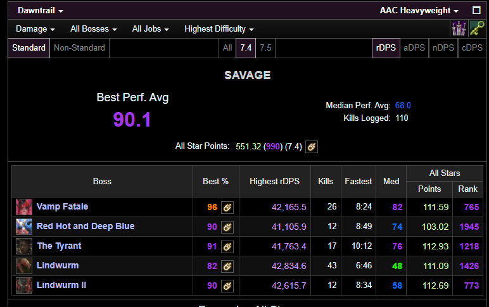Click the 41,105.9 highest rDPS value
The image size is (489, 307).
[289, 227]
